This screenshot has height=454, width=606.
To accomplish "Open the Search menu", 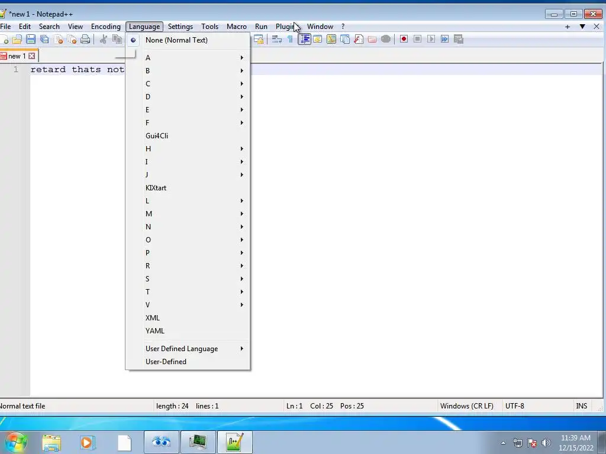I will tap(49, 27).
